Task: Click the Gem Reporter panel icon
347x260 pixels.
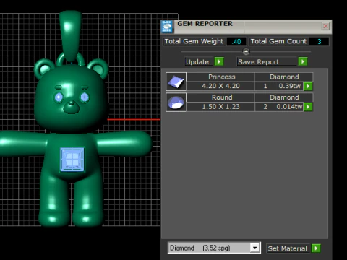Action: (x=167, y=27)
